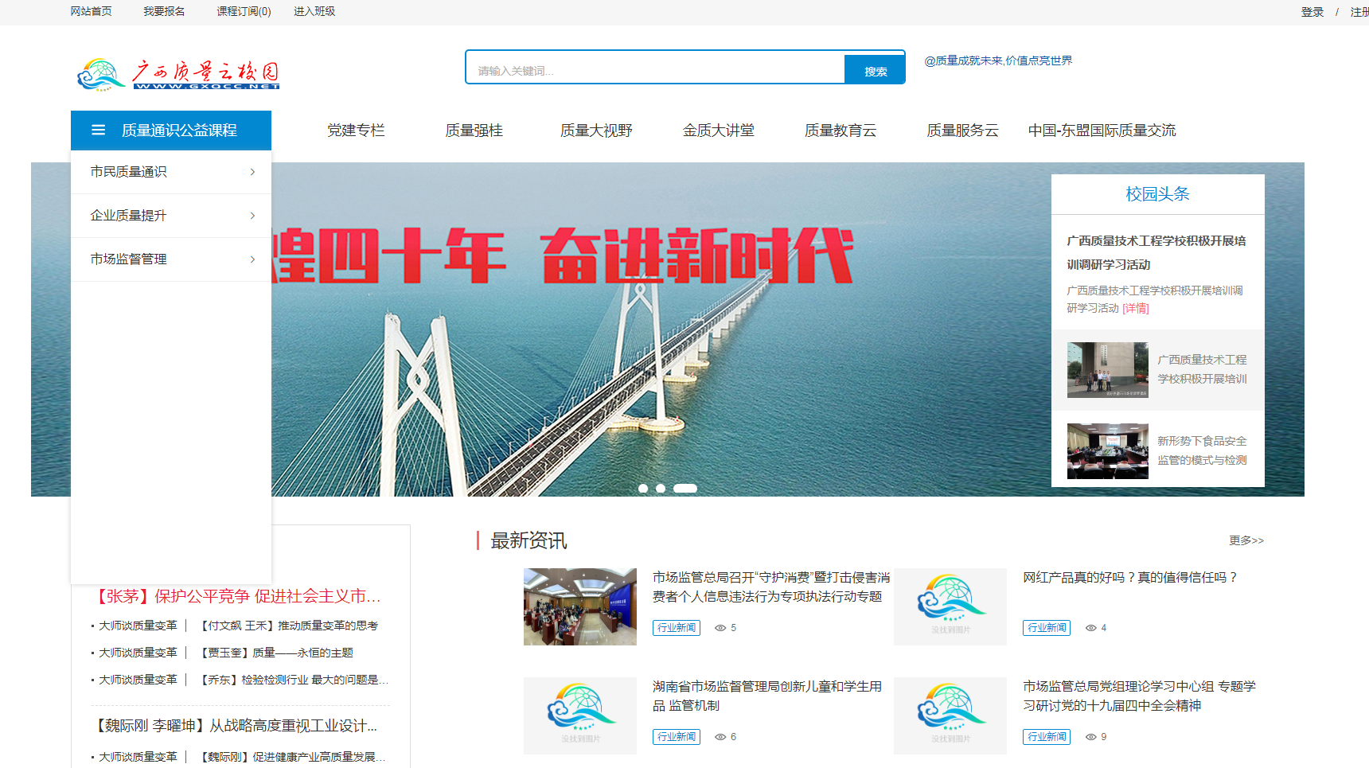
Task: Open the 质量通识公益课程 category menu
Action: [x=171, y=131]
